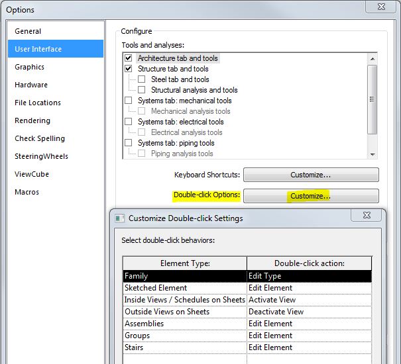401x364 pixels.
Task: Change Assemblies action Edit Element
Action: pyautogui.click(x=309, y=324)
